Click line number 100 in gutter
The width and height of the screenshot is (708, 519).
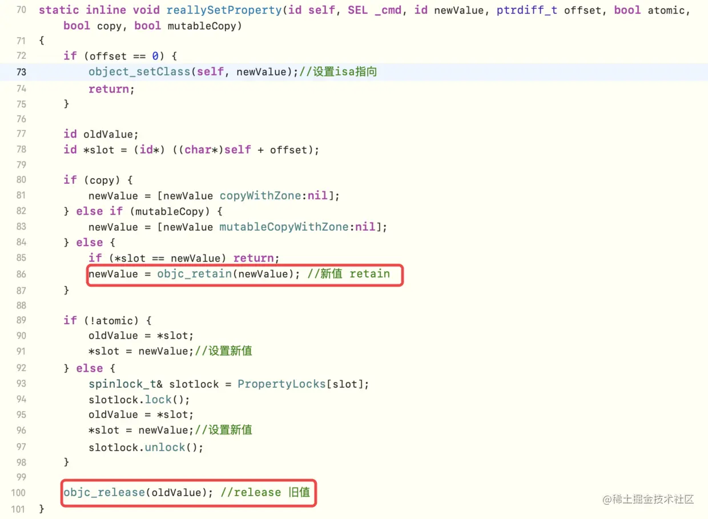18,493
